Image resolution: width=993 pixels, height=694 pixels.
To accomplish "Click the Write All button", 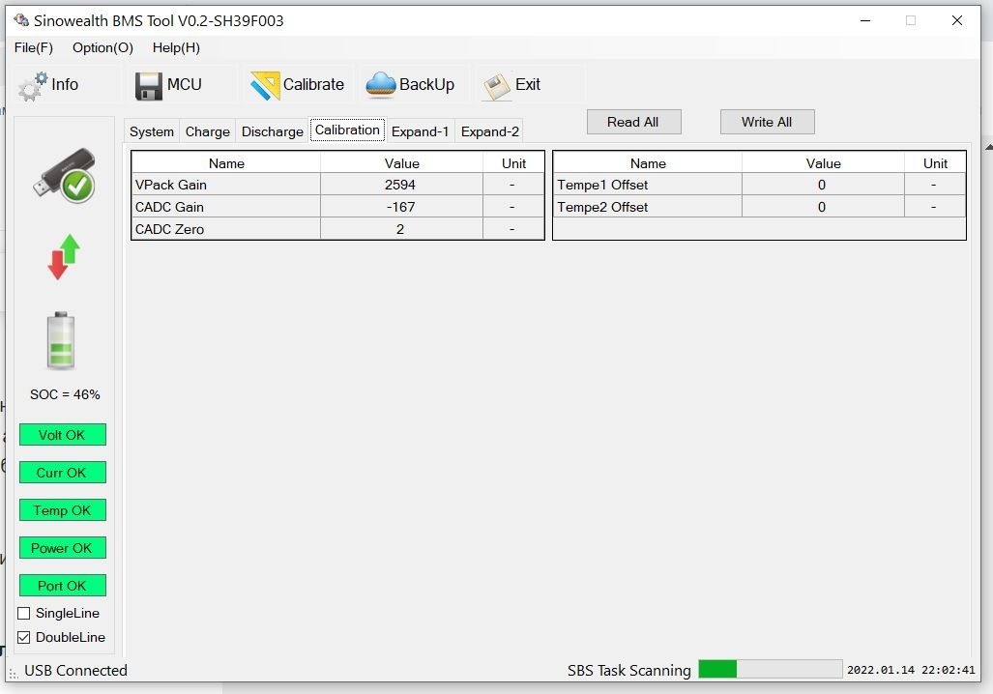I will [x=767, y=122].
